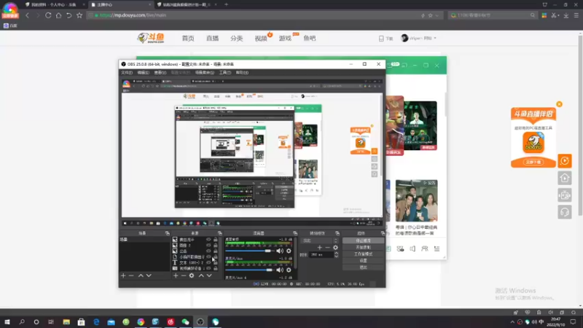Viewport: 583px width, 328px height.
Task: Click 停止推流 button in OBS Controls
Action: (363, 241)
